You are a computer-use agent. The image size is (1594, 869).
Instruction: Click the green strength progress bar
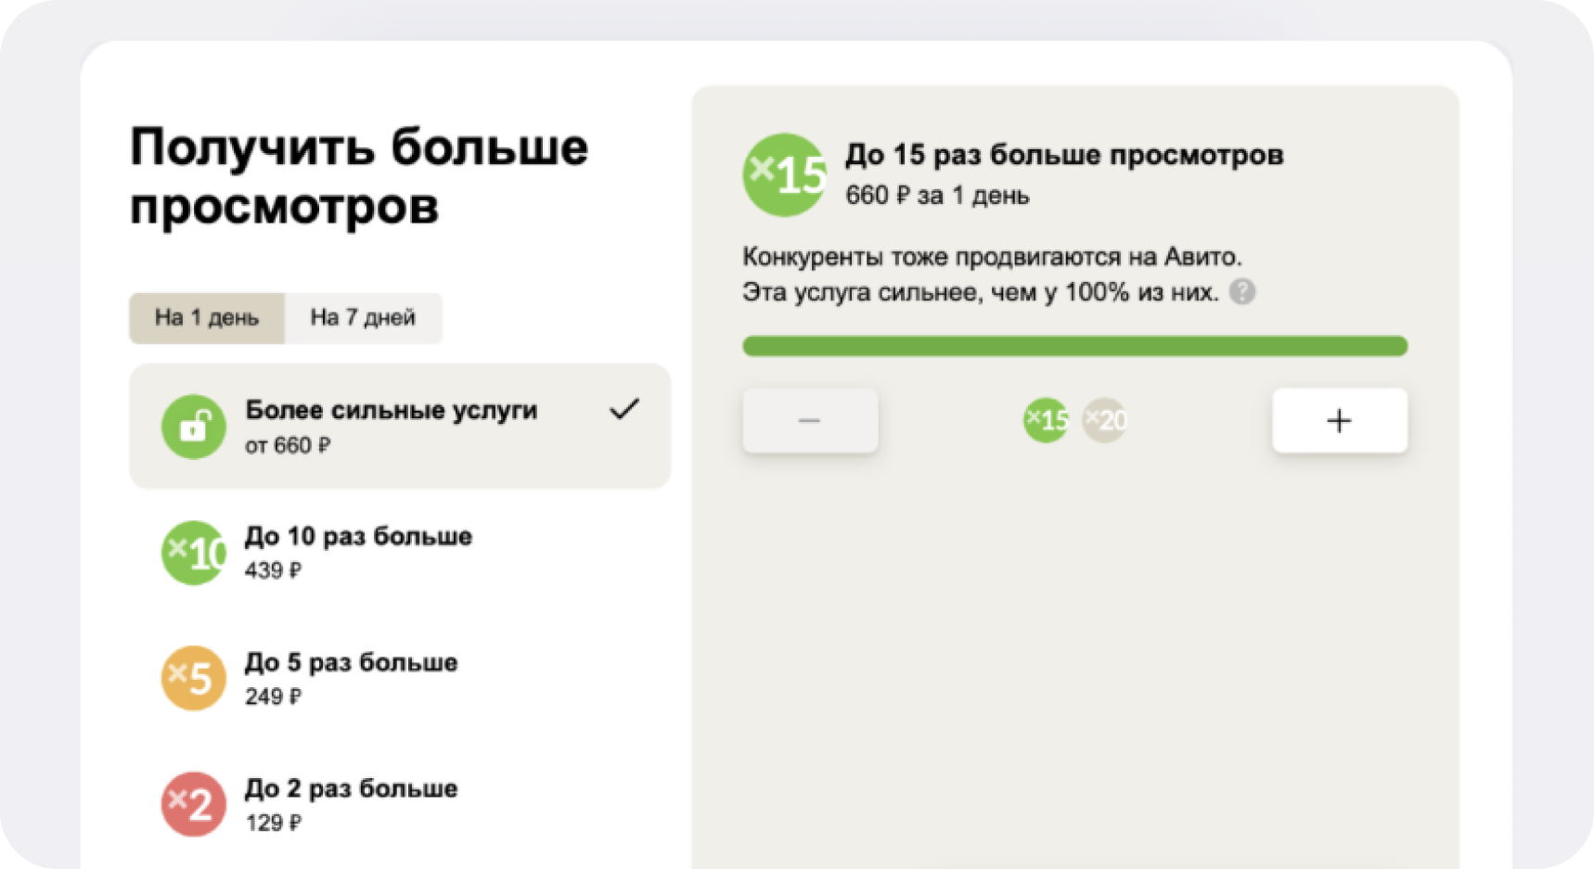click(1074, 346)
